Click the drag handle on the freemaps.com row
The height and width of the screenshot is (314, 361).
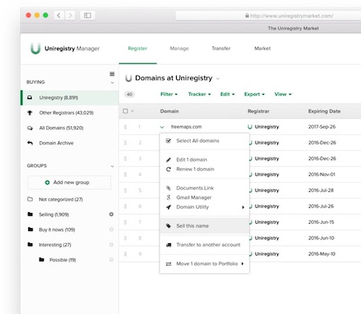125,127
